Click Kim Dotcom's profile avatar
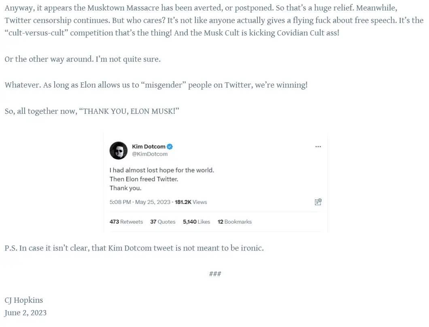 pyautogui.click(x=119, y=151)
